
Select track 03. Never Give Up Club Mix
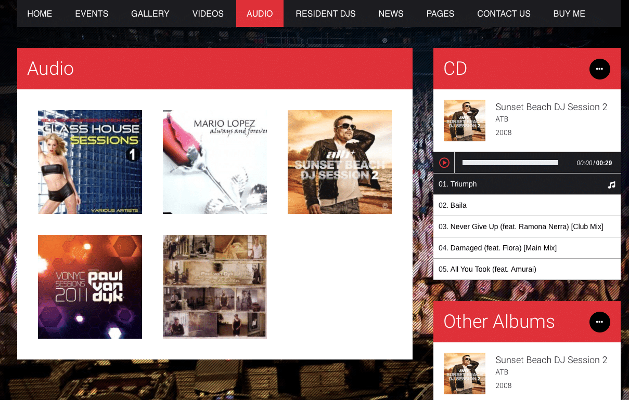(527, 226)
